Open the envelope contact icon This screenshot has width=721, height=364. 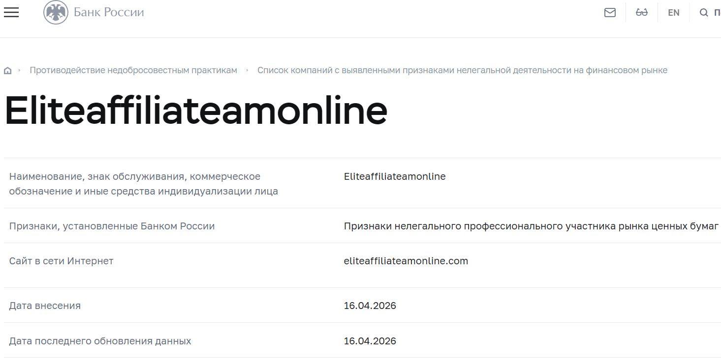coord(610,12)
